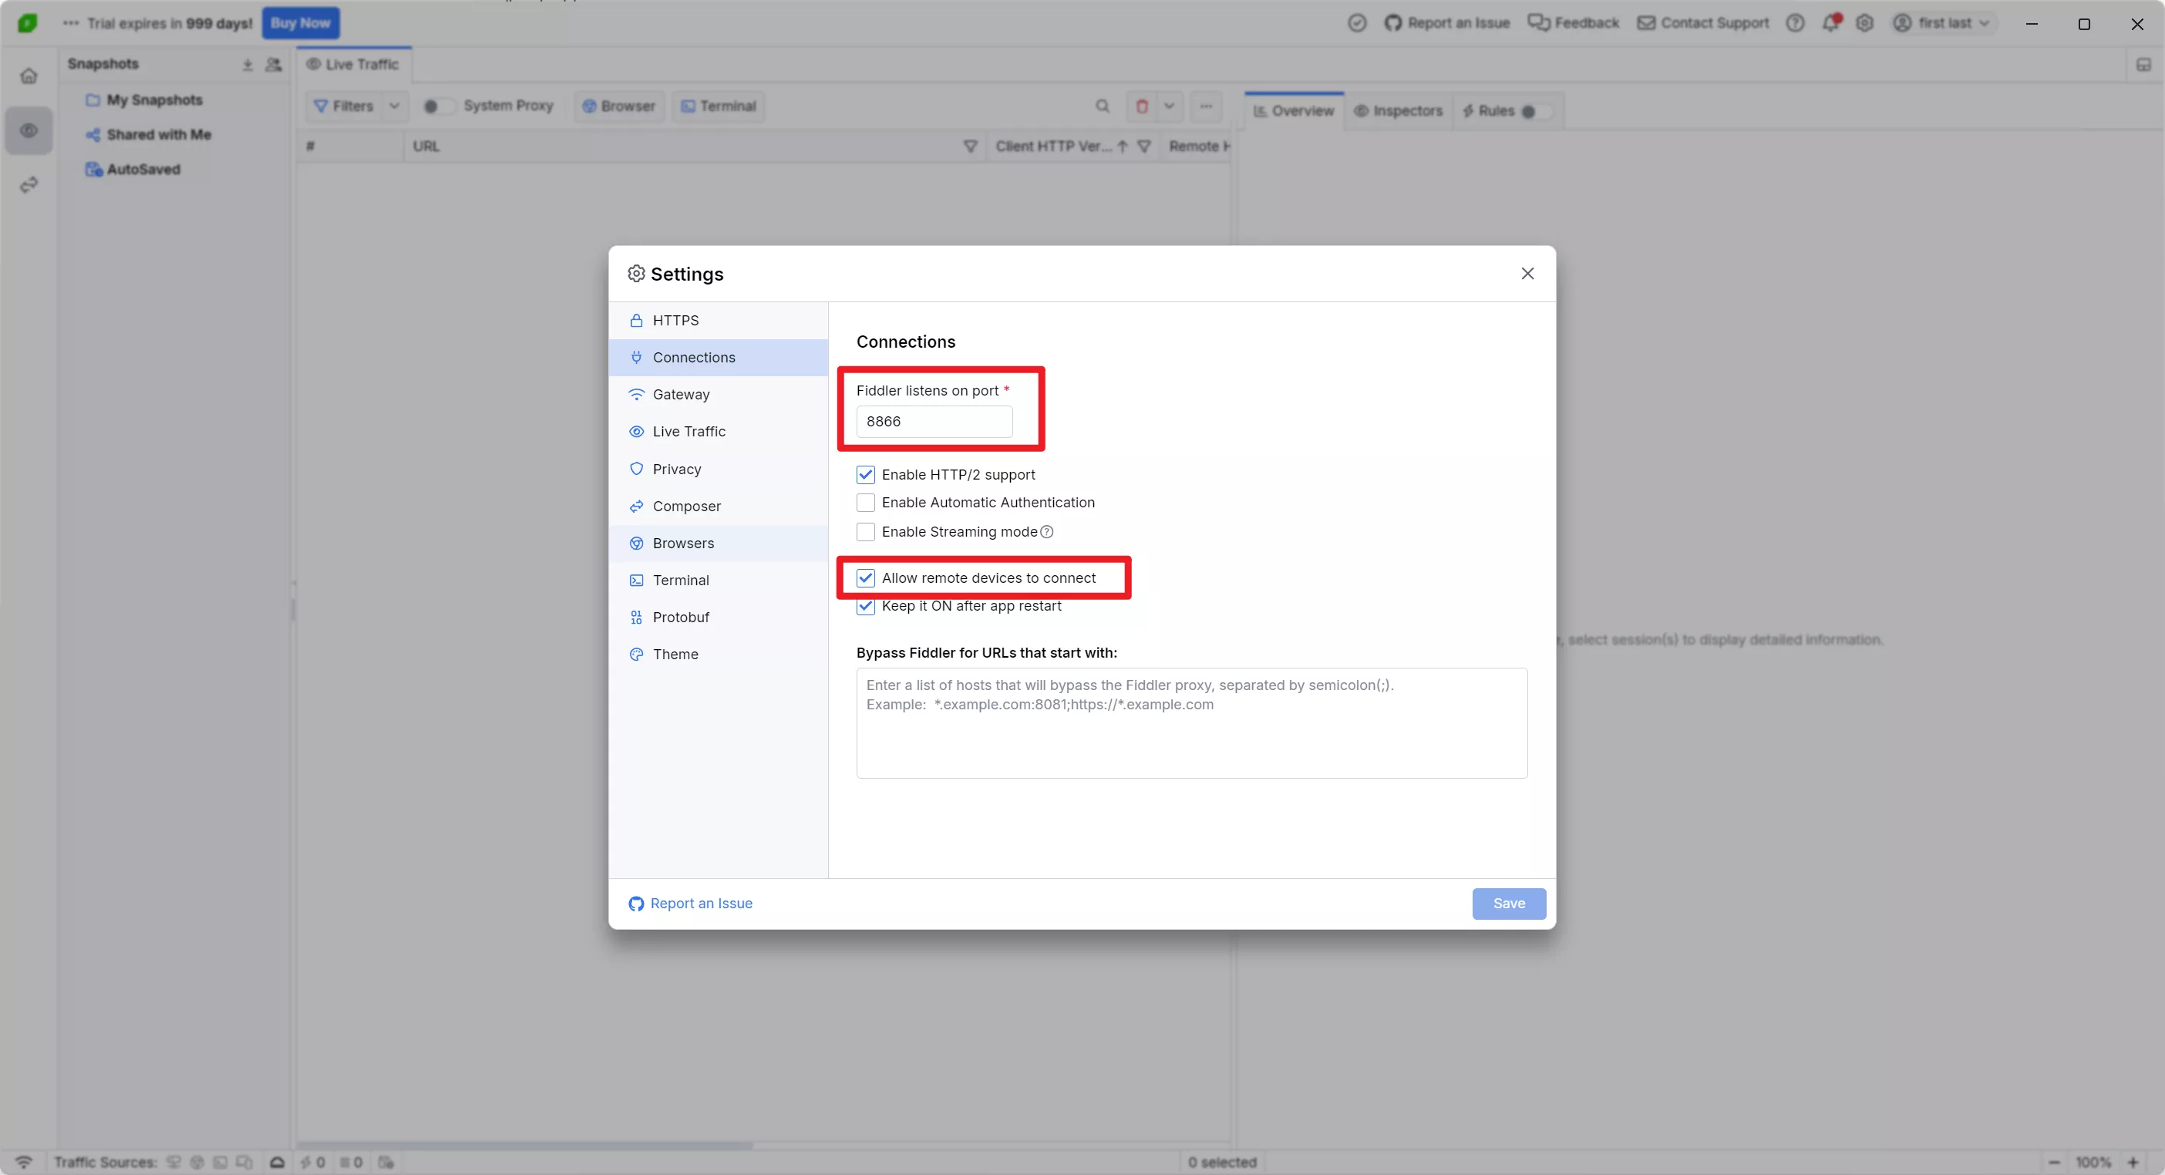This screenshot has width=2165, height=1175.
Task: Click the Streaming mode help icon
Action: click(1046, 532)
